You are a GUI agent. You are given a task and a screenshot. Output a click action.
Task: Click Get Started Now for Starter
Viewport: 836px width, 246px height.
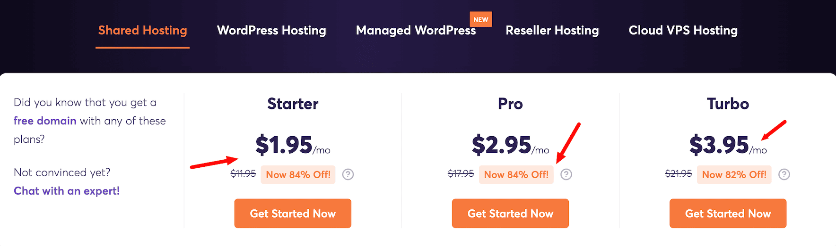pyautogui.click(x=293, y=213)
